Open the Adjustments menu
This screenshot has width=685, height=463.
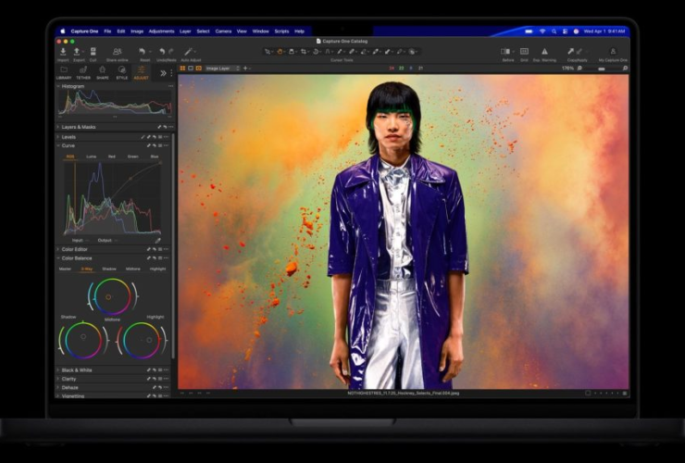coord(161,31)
